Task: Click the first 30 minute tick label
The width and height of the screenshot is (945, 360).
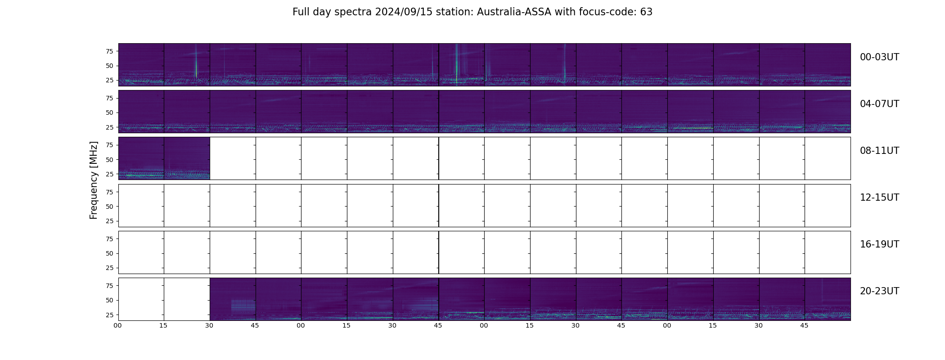Action: (209, 325)
